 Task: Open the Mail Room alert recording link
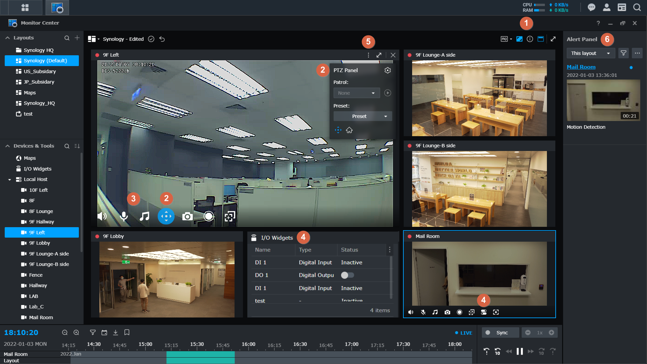(581, 67)
